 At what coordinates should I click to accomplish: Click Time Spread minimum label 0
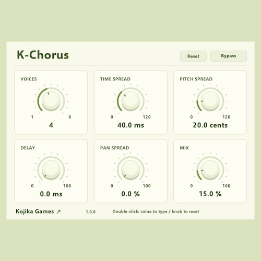(112, 117)
